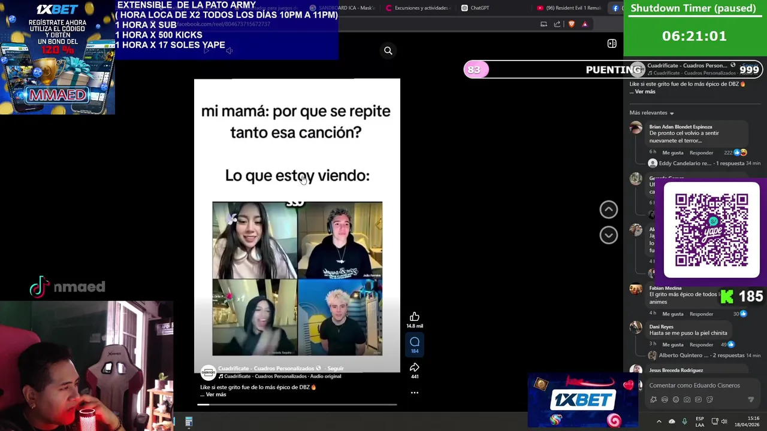Go to previous reel with up chevron
767x431 pixels.
click(608, 209)
